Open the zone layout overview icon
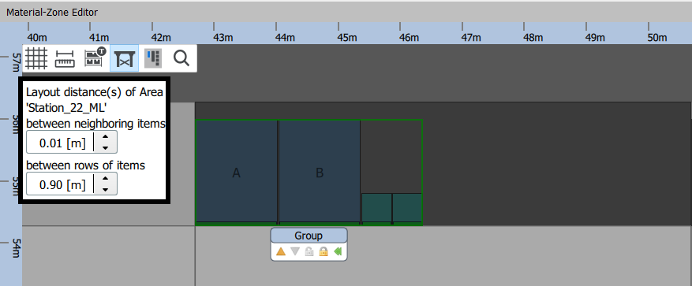The image size is (692, 286). tap(153, 58)
